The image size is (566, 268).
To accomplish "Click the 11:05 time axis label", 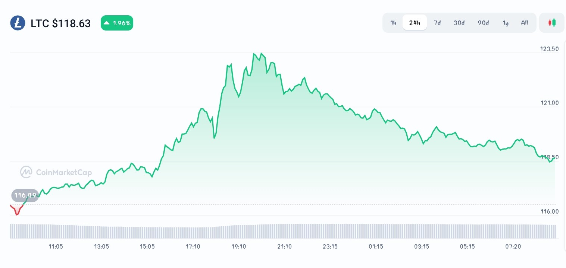I will point(56,246).
